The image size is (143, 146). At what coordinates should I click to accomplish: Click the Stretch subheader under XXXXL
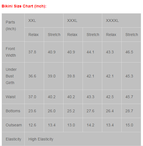(x=131, y=35)
